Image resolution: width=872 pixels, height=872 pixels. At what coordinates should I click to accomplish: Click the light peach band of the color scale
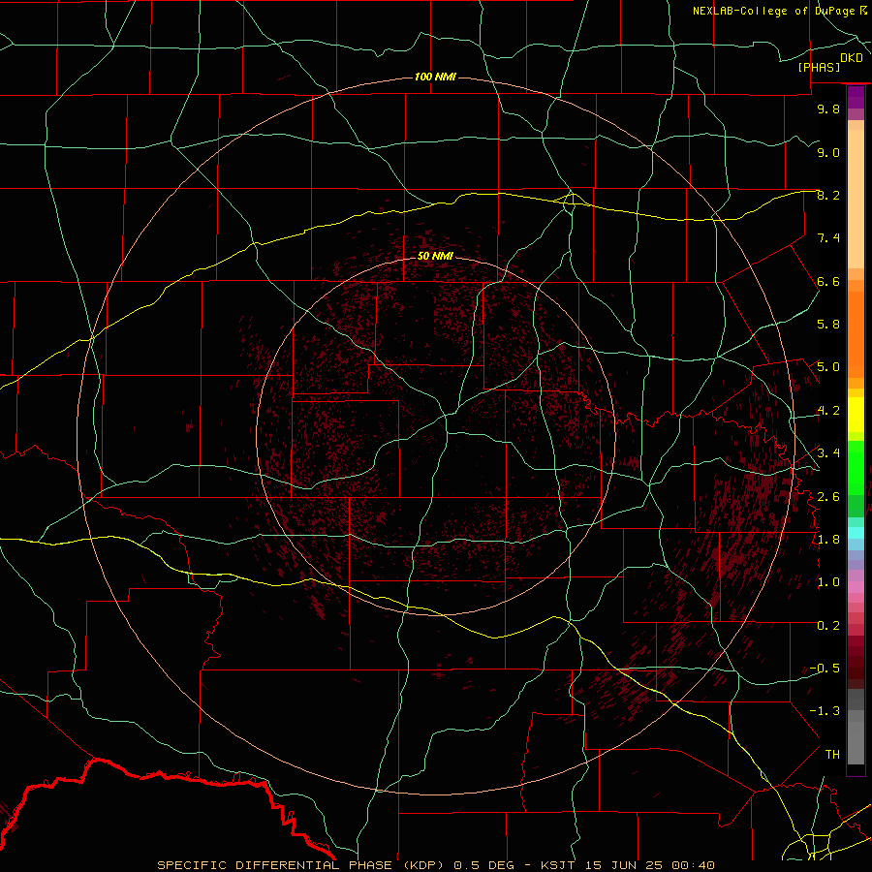tap(856, 200)
